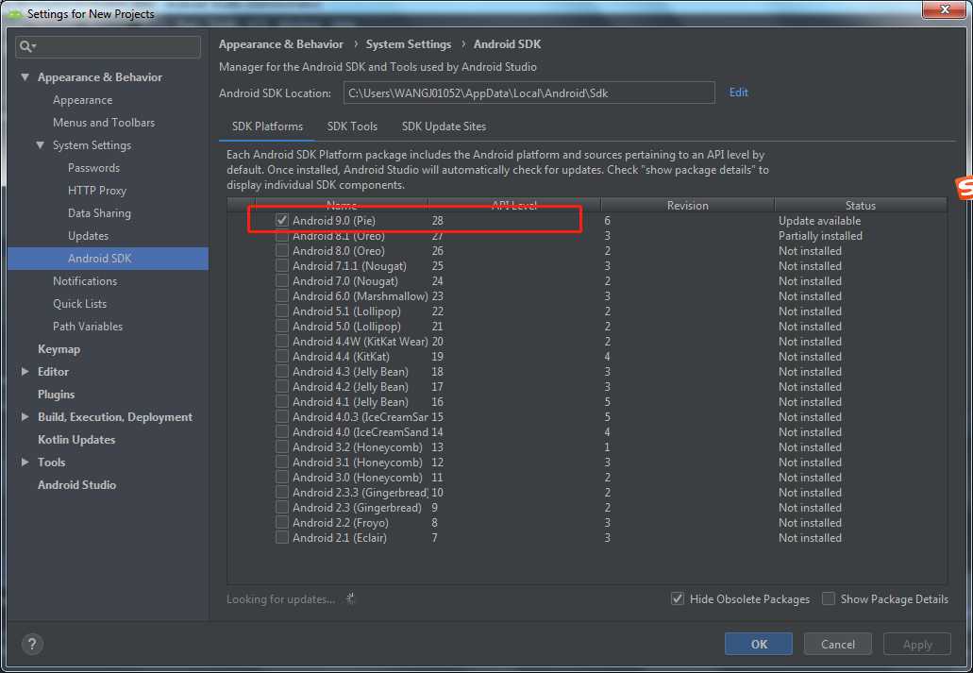
Task: Click the Apply button
Action: point(917,644)
